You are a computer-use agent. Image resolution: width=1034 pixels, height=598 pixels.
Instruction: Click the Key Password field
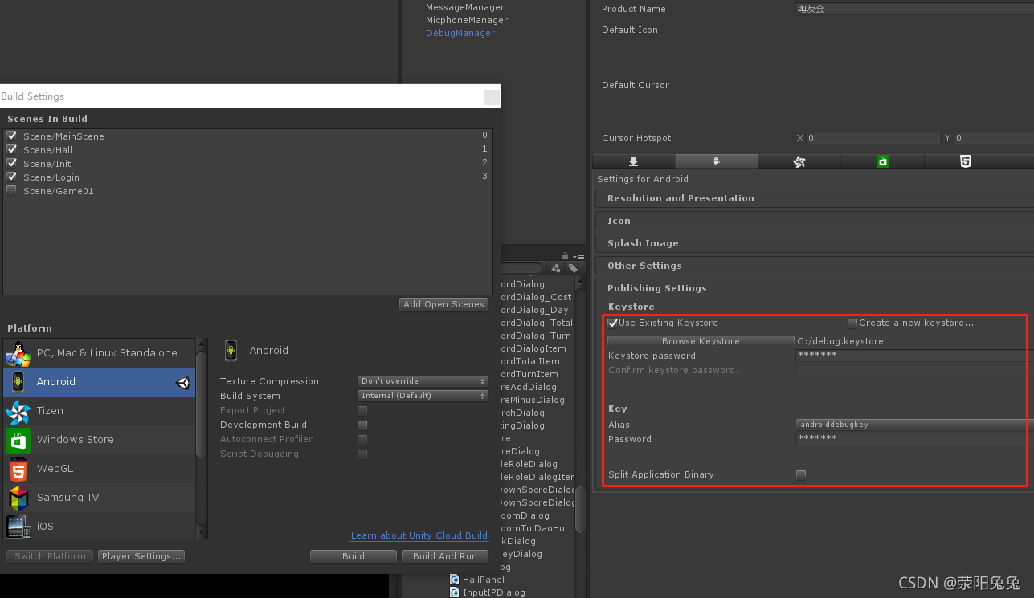point(915,439)
